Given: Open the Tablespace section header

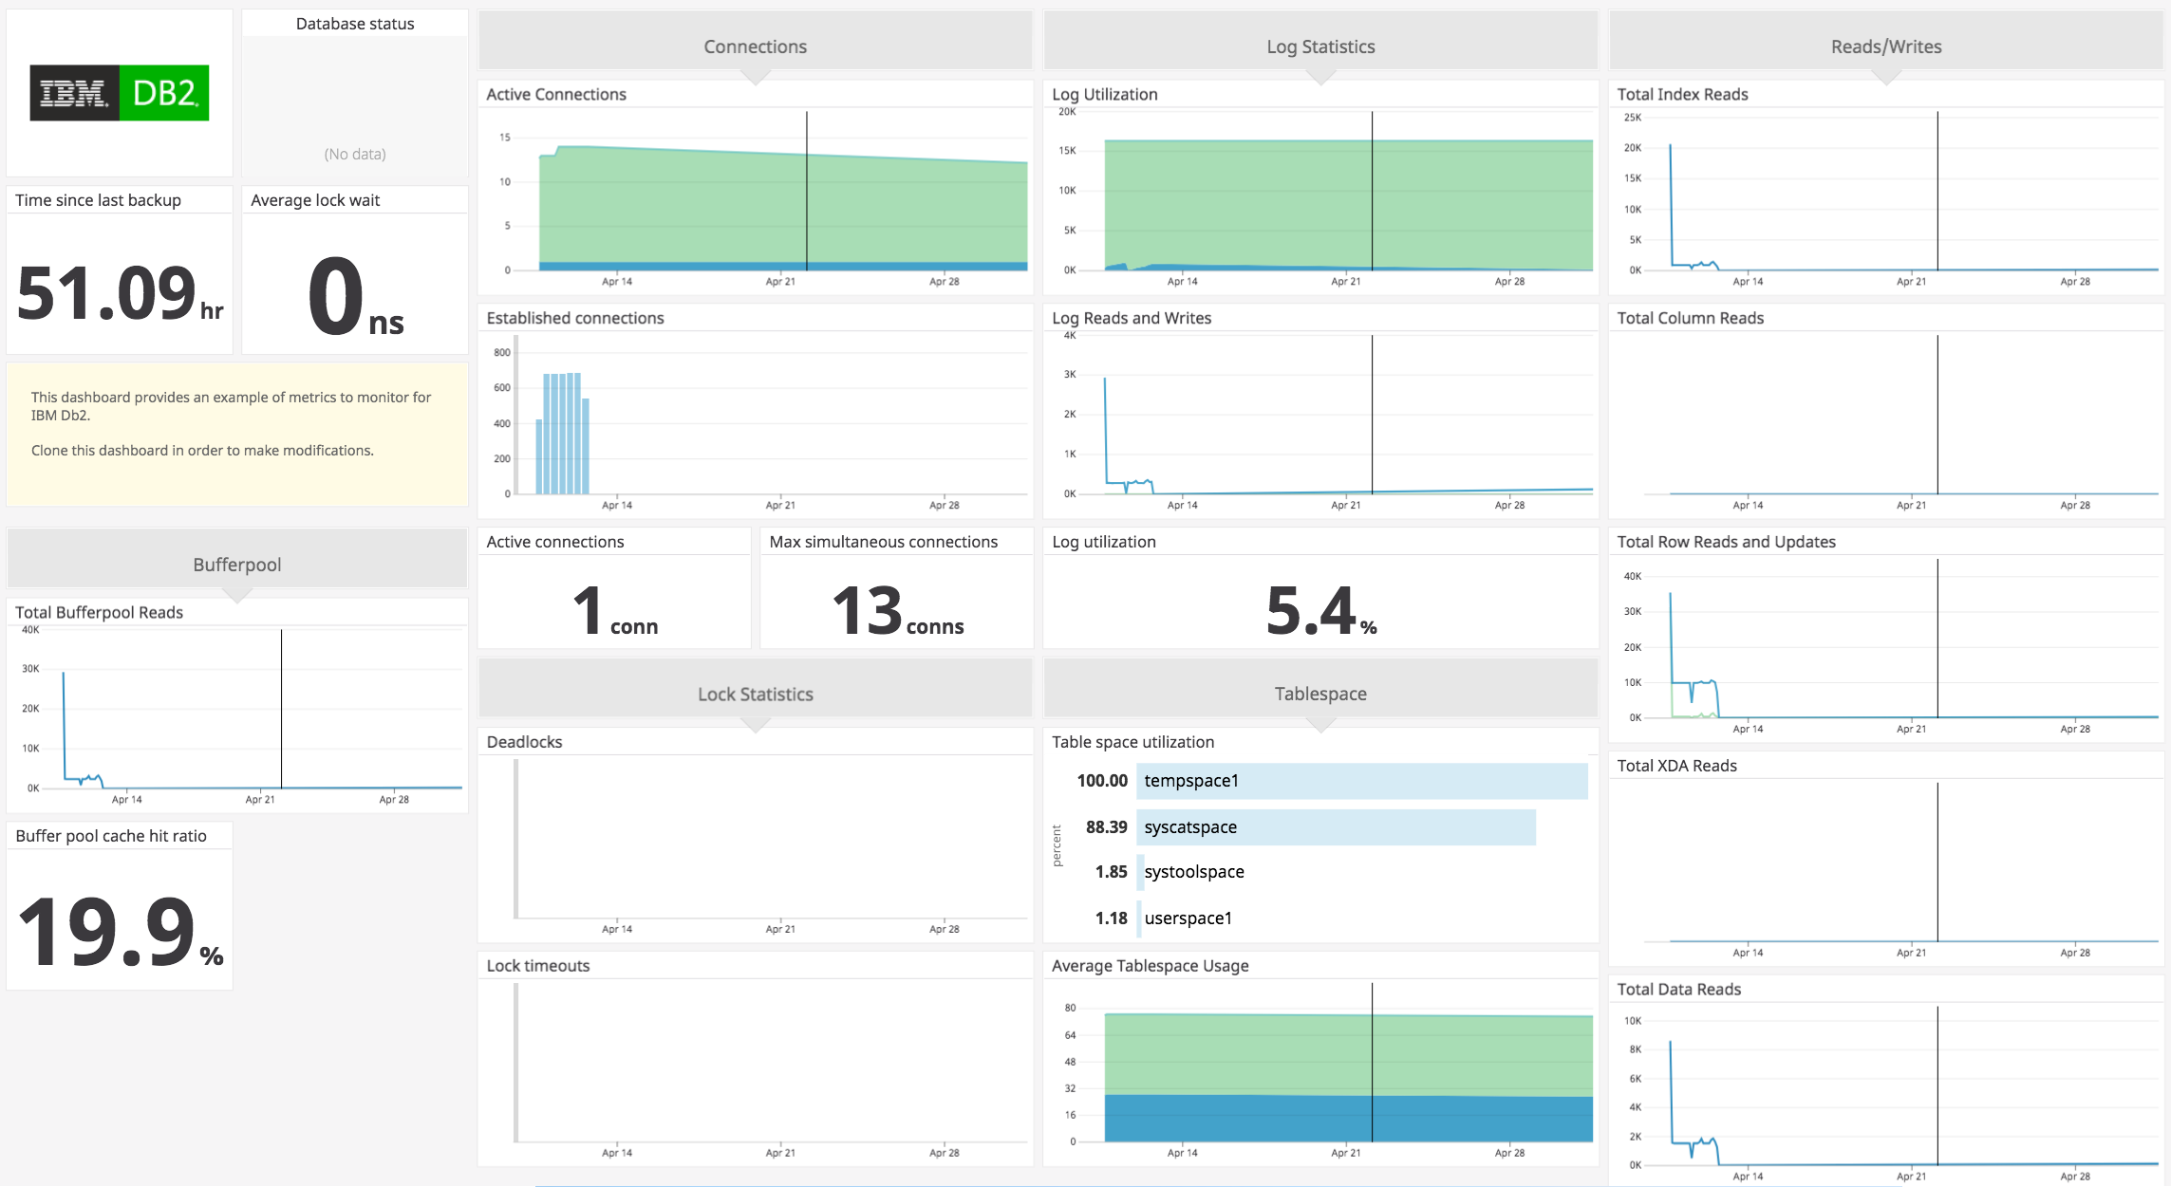Looking at the screenshot, I should [1319, 694].
